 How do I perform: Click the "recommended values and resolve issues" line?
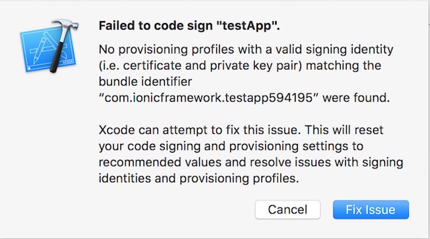click(251, 162)
